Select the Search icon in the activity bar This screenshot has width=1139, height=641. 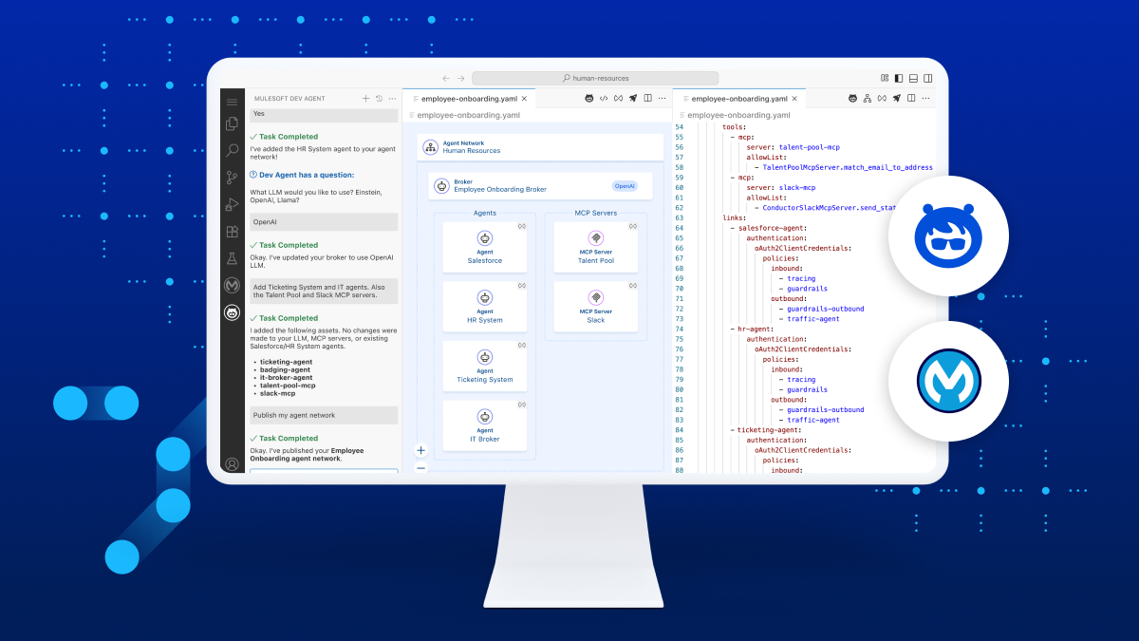coord(232,150)
